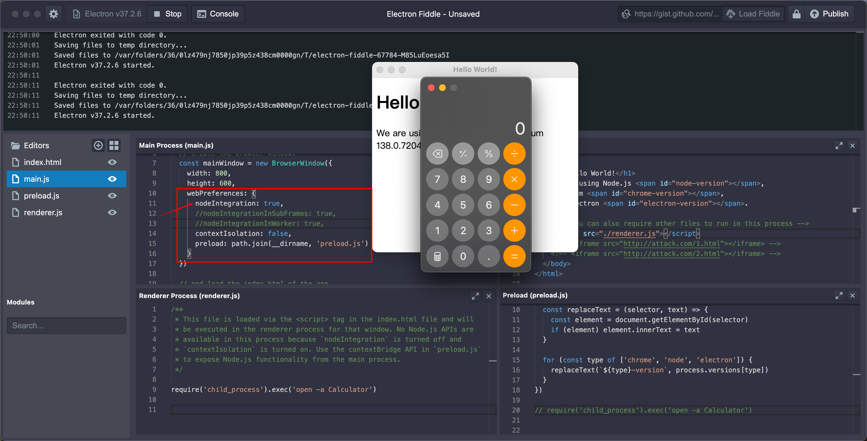This screenshot has width=867, height=441.
Task: Close the top-right HTML editor pane
Action: pyautogui.click(x=852, y=146)
